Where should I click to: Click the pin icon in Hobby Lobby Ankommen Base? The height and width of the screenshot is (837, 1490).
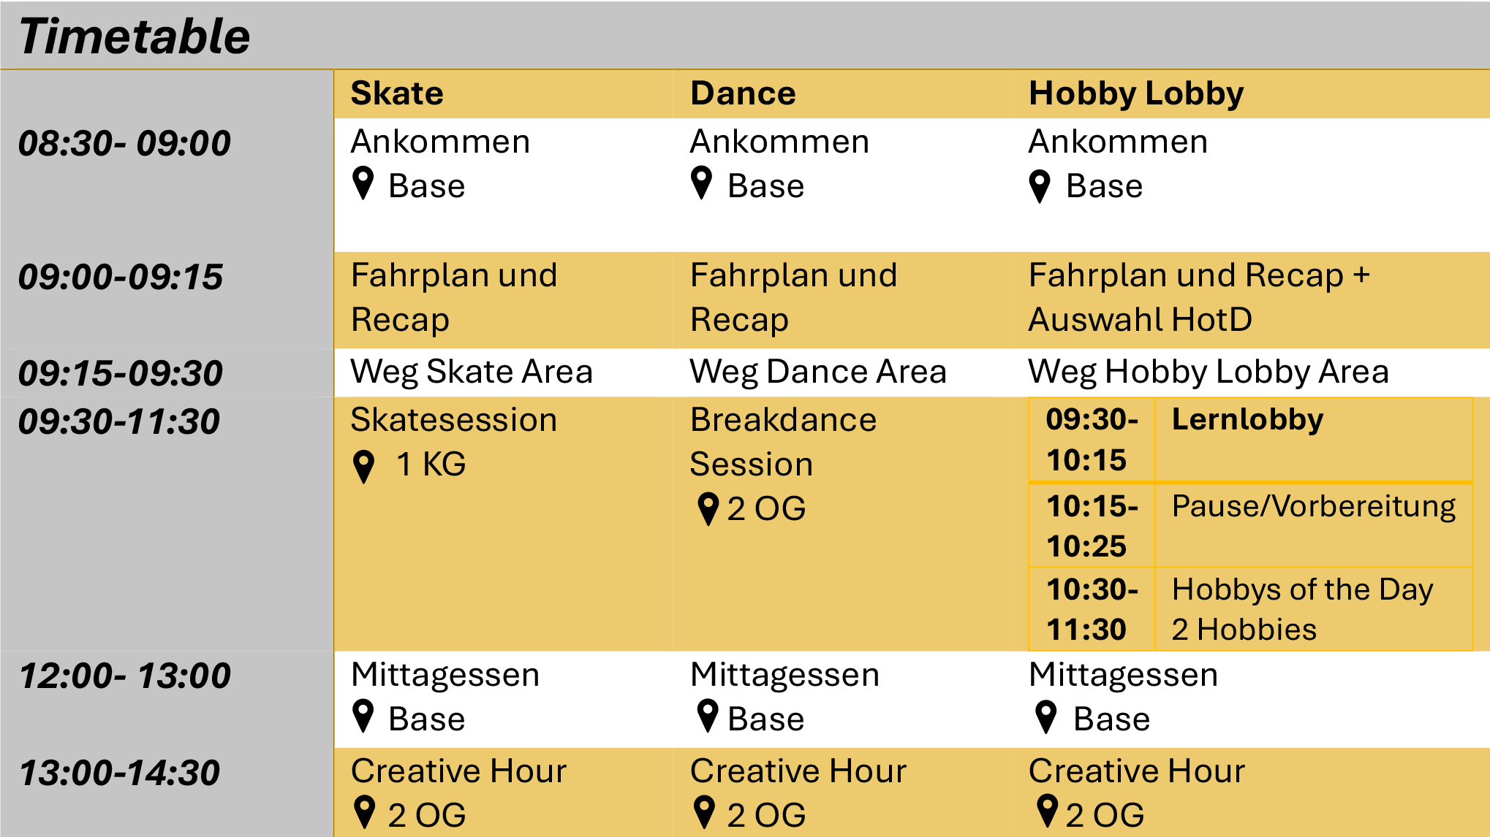click(1040, 186)
